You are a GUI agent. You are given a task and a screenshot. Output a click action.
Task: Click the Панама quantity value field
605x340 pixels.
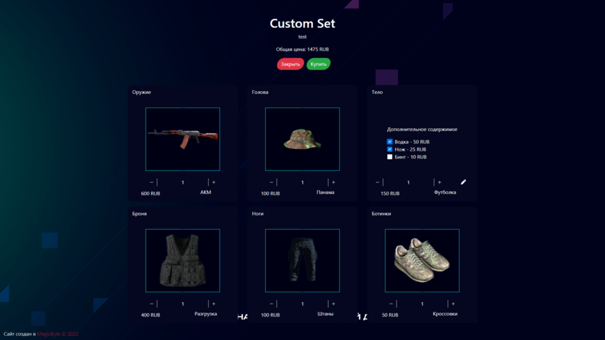click(302, 182)
